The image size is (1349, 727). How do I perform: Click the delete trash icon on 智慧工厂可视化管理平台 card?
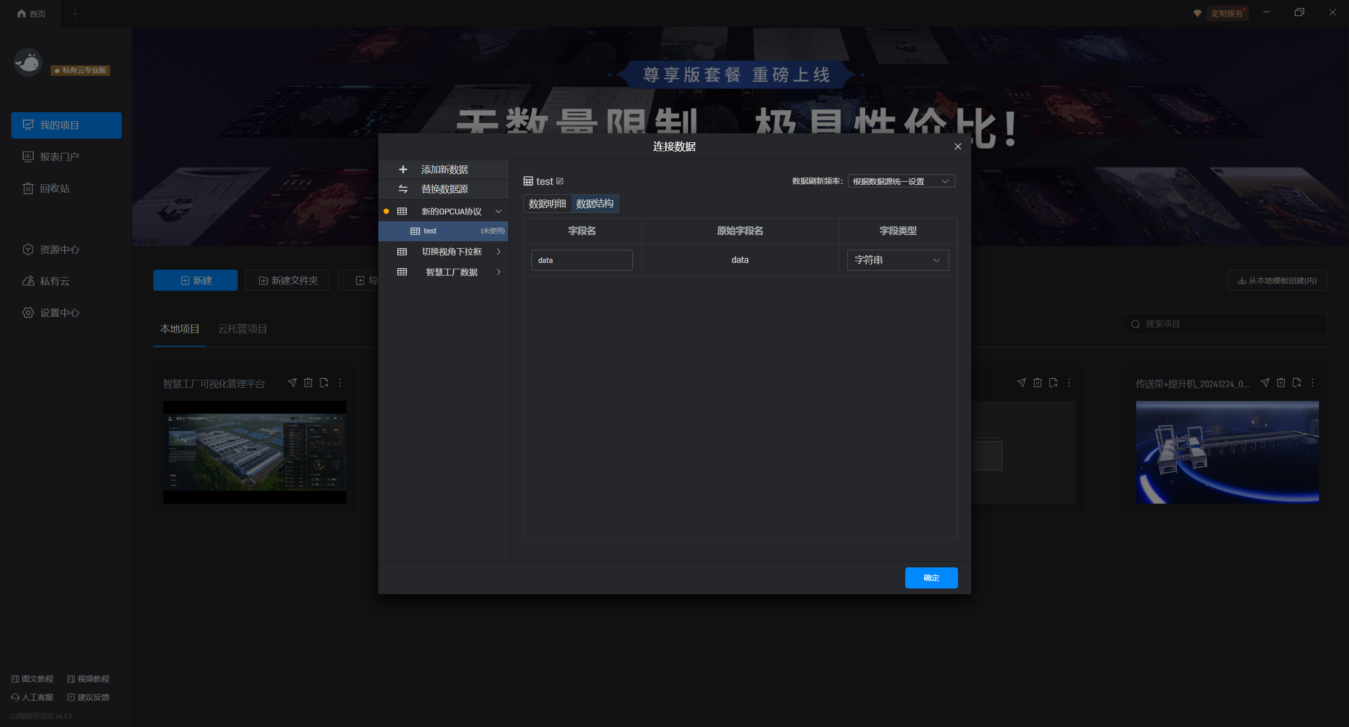308,383
